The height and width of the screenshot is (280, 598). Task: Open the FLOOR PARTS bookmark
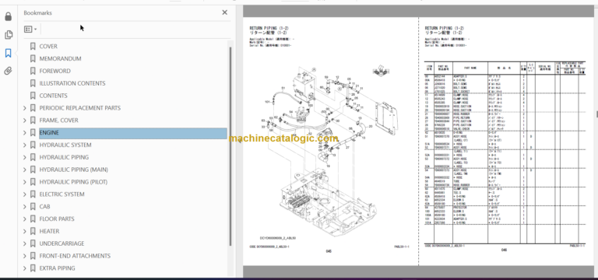click(x=57, y=219)
